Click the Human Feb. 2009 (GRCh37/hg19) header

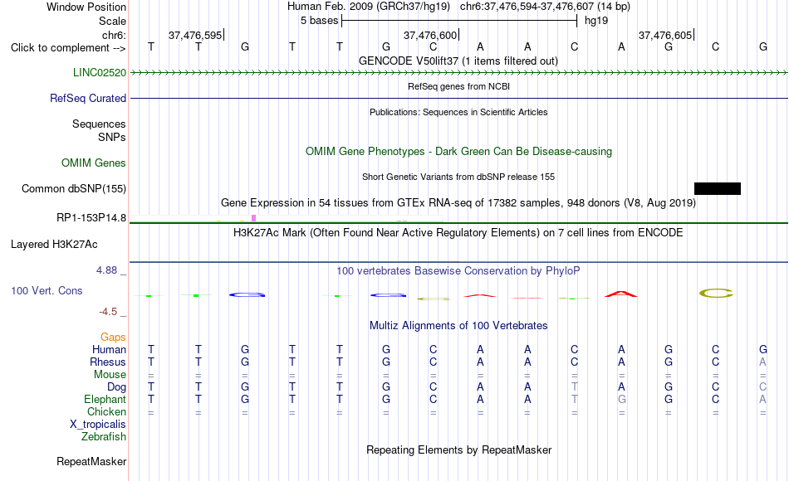(x=368, y=7)
